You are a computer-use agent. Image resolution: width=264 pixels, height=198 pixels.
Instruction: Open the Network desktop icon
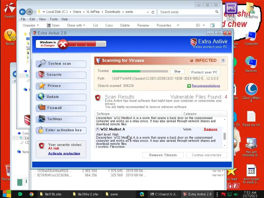[251, 64]
